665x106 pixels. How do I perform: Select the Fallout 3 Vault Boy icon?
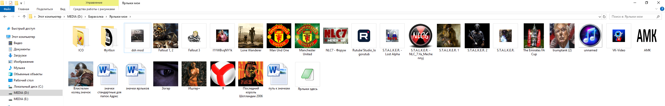pos(194,36)
